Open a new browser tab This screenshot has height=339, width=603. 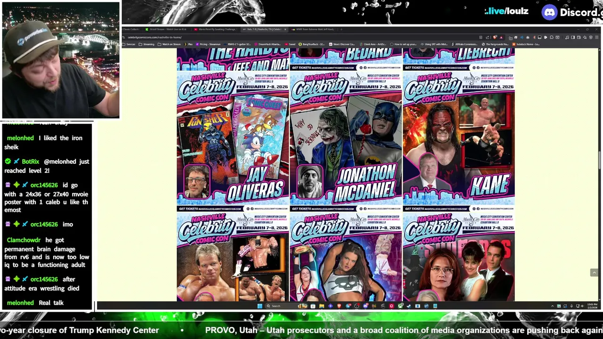[341, 29]
